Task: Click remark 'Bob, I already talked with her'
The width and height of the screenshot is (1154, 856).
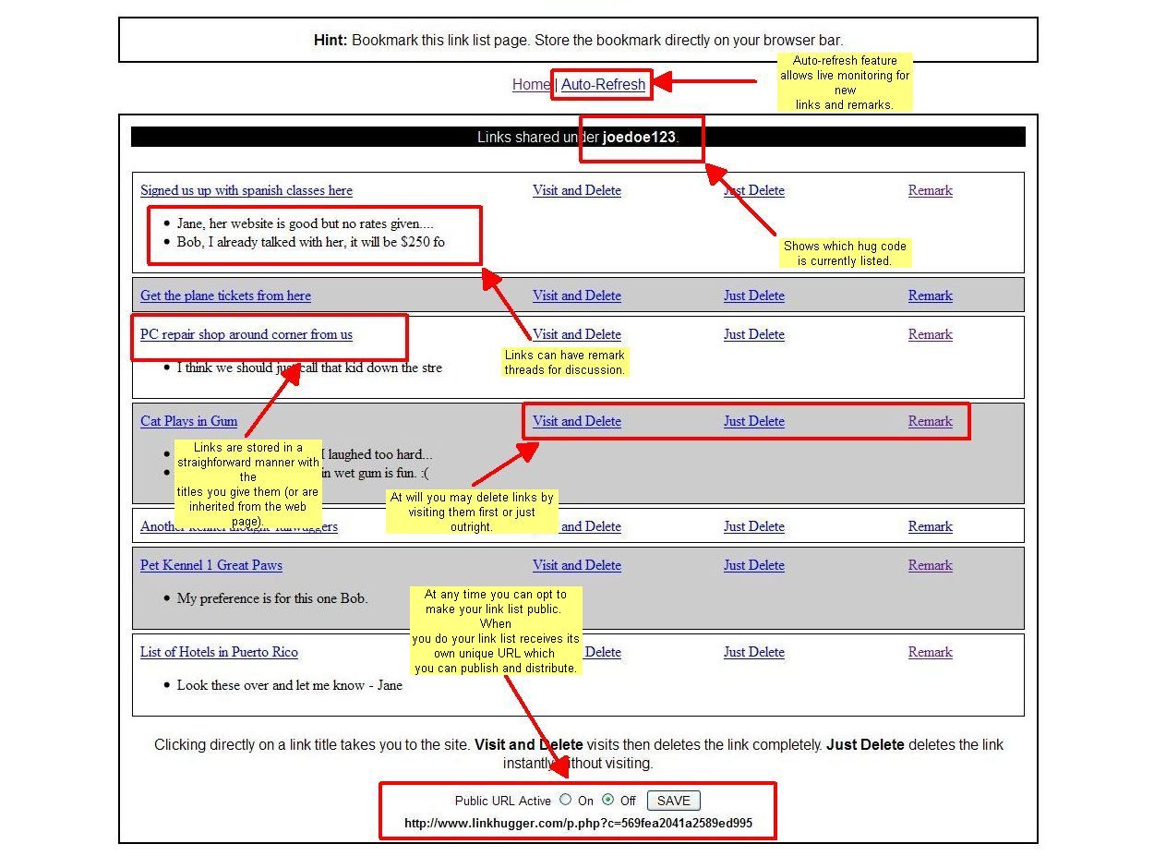Action: click(x=311, y=242)
